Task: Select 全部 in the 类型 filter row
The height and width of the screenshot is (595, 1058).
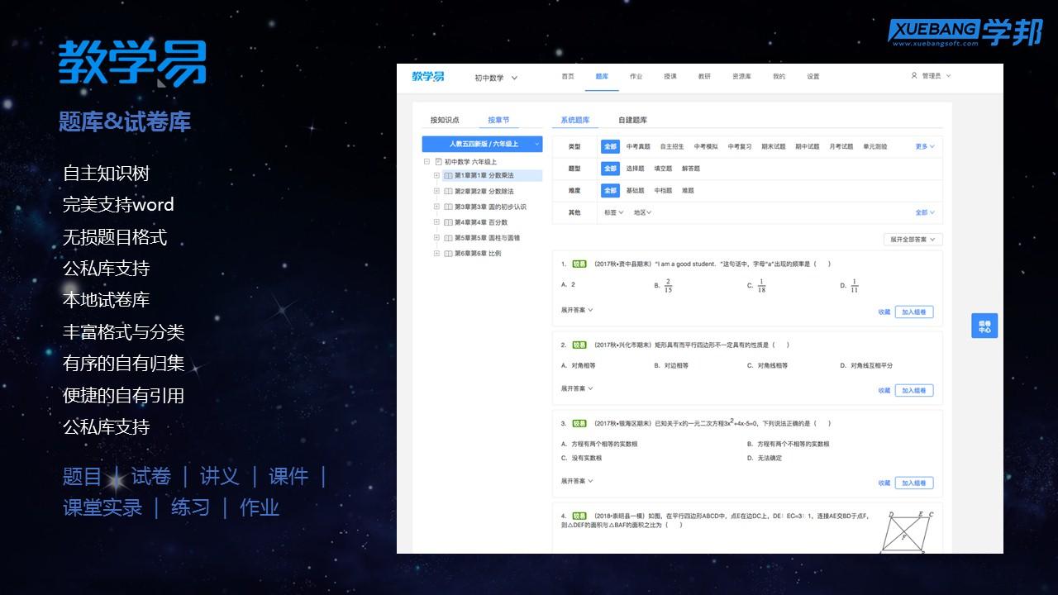Action: click(x=610, y=146)
